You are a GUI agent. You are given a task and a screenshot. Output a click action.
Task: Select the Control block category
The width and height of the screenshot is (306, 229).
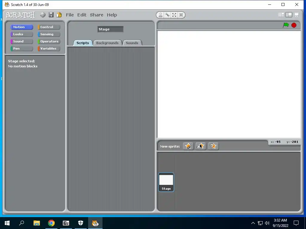tap(49, 27)
